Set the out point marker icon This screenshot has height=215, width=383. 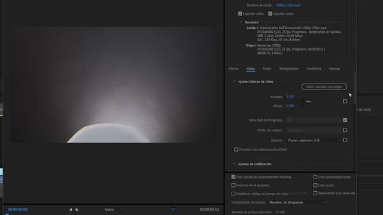click(77, 209)
